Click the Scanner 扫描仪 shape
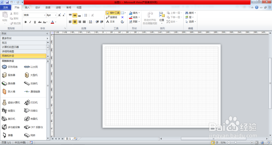The image size is (272, 145). 31,111
